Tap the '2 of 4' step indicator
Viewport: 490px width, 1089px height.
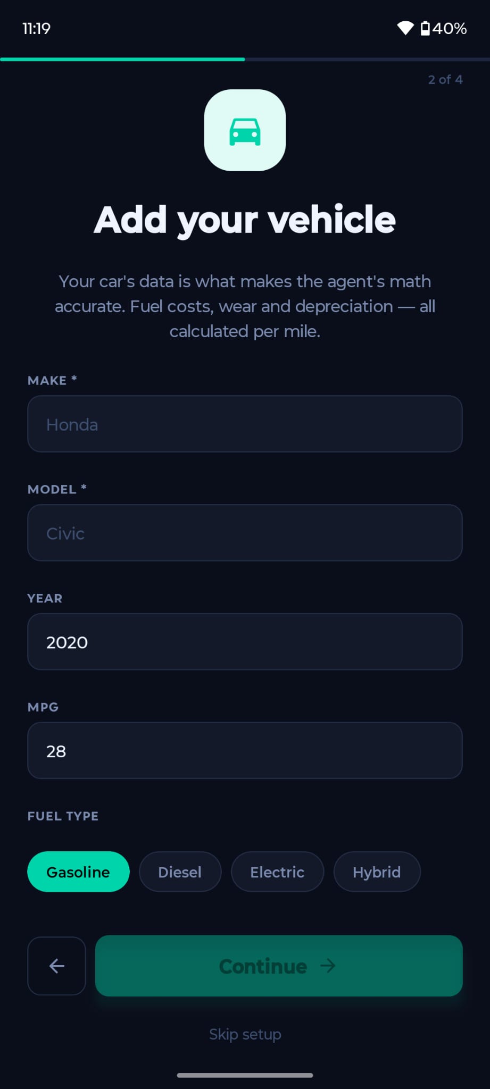tap(445, 79)
